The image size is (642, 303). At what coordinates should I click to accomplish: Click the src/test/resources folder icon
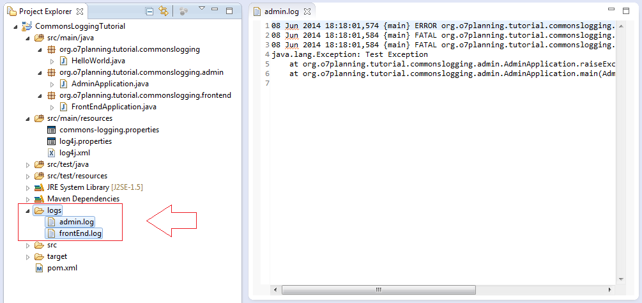(39, 176)
